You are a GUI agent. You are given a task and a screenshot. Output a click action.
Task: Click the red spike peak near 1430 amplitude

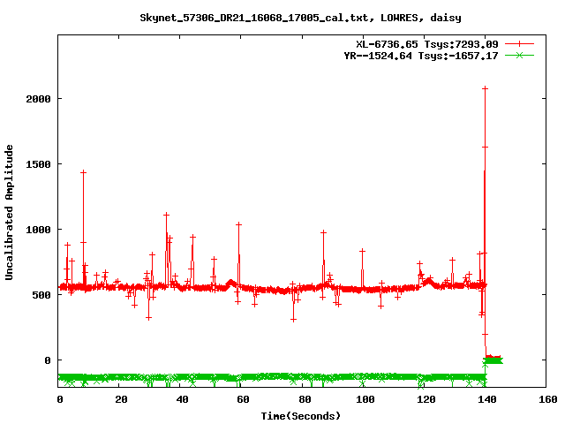pyautogui.click(x=83, y=172)
